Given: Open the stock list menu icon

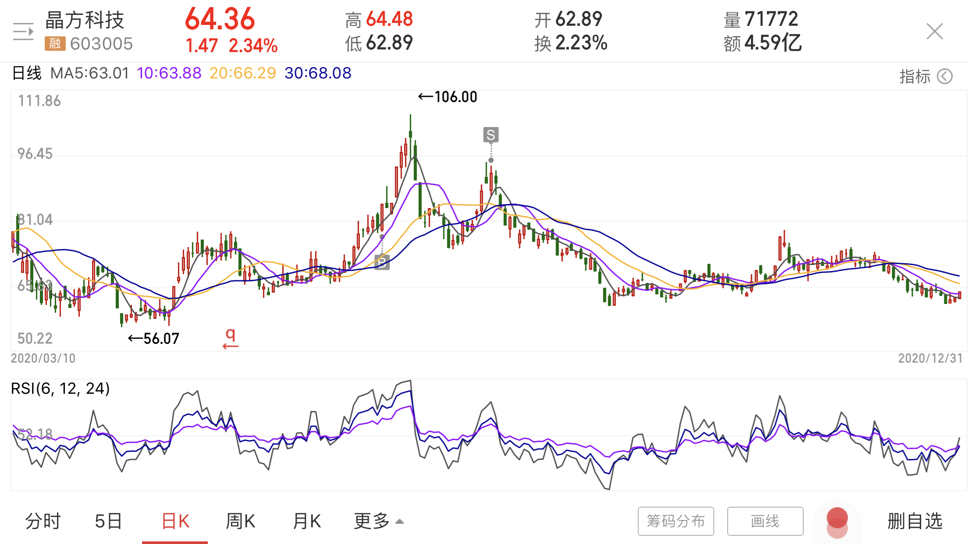Looking at the screenshot, I should point(23,32).
